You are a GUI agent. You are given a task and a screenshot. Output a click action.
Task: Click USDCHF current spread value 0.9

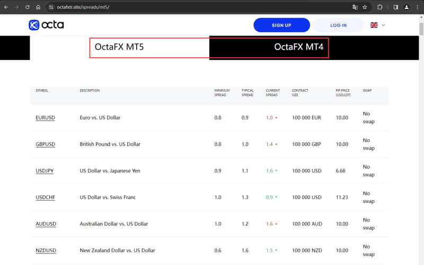(269, 197)
